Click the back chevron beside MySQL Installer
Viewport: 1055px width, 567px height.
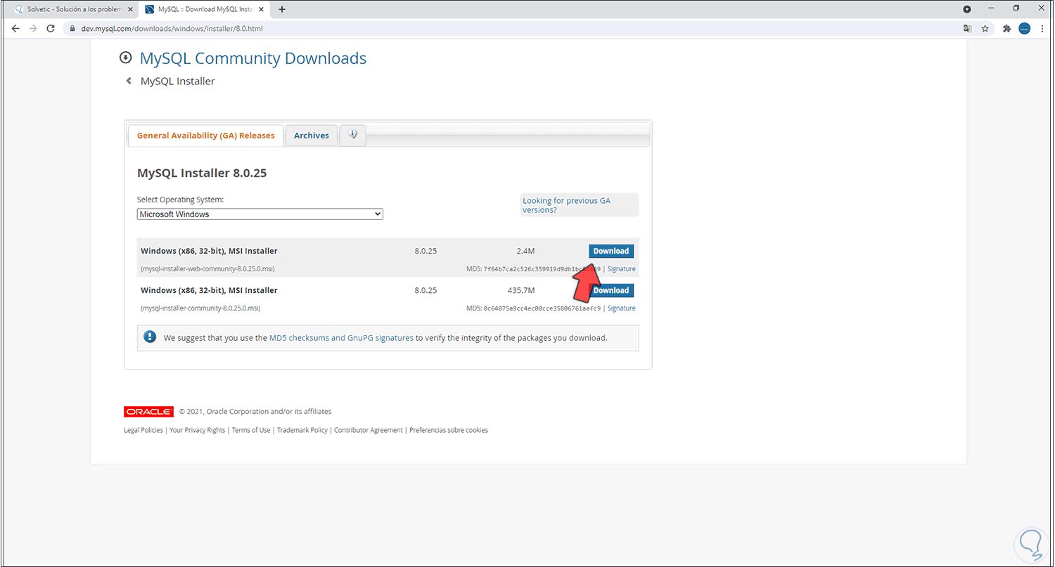tap(129, 81)
